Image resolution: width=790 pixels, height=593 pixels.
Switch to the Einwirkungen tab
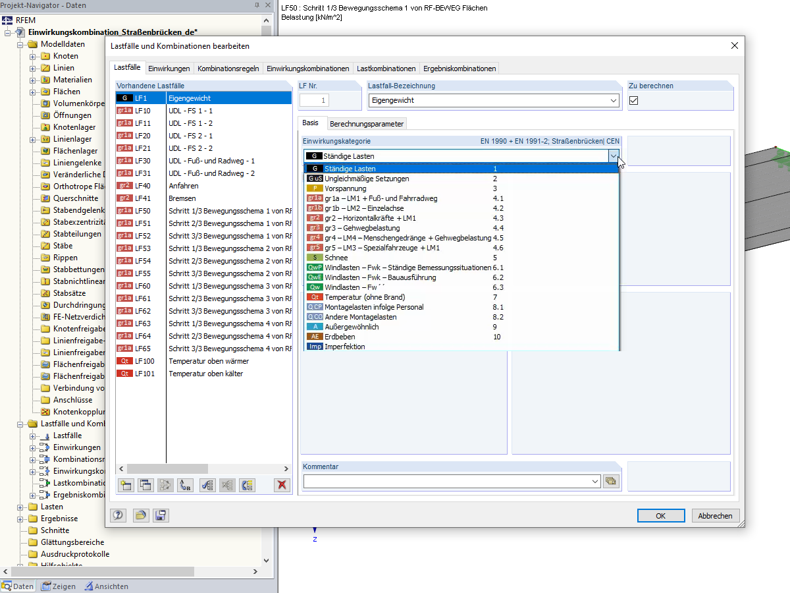pos(169,69)
